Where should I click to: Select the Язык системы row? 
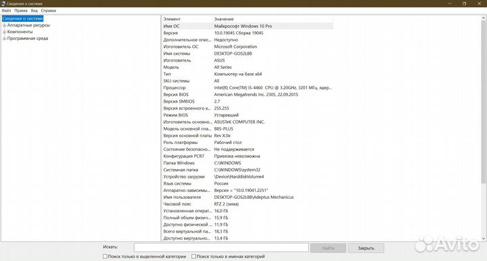248,183
